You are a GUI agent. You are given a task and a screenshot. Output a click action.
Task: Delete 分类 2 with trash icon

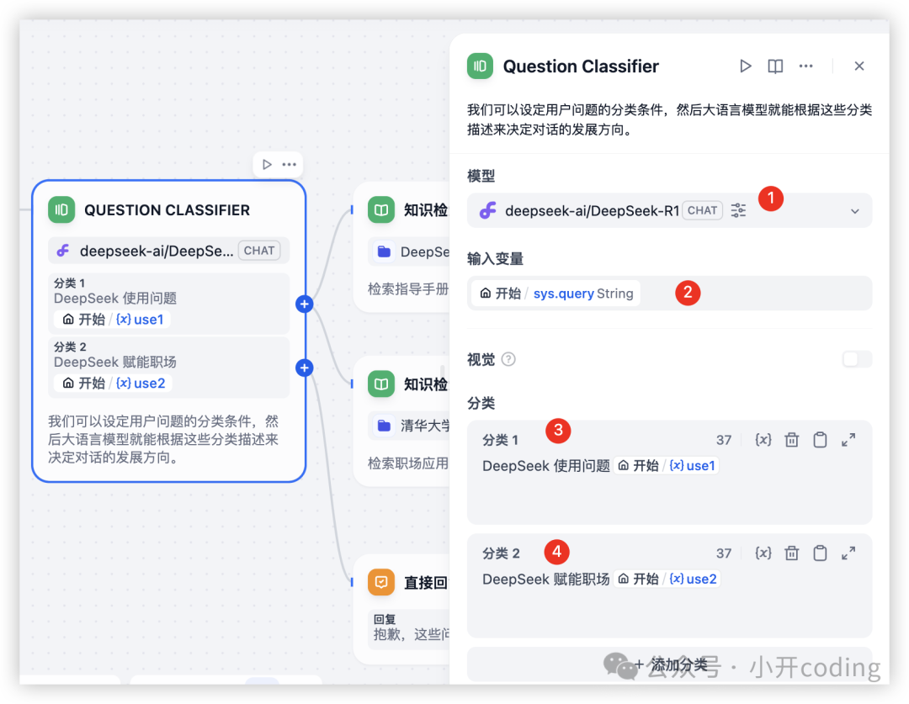791,553
